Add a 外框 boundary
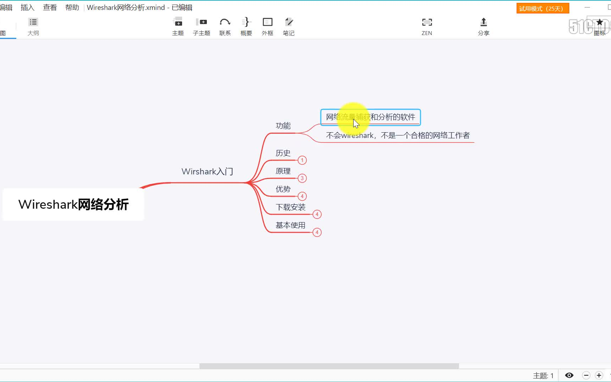This screenshot has width=611, height=382. 267,27
